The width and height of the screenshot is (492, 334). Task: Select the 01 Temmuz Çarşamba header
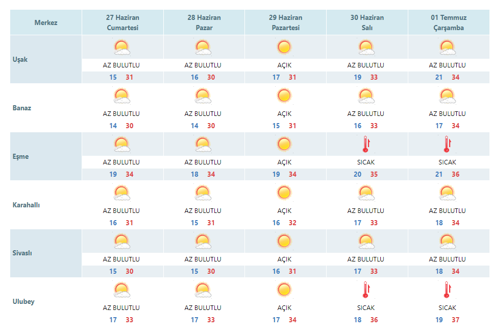point(449,22)
